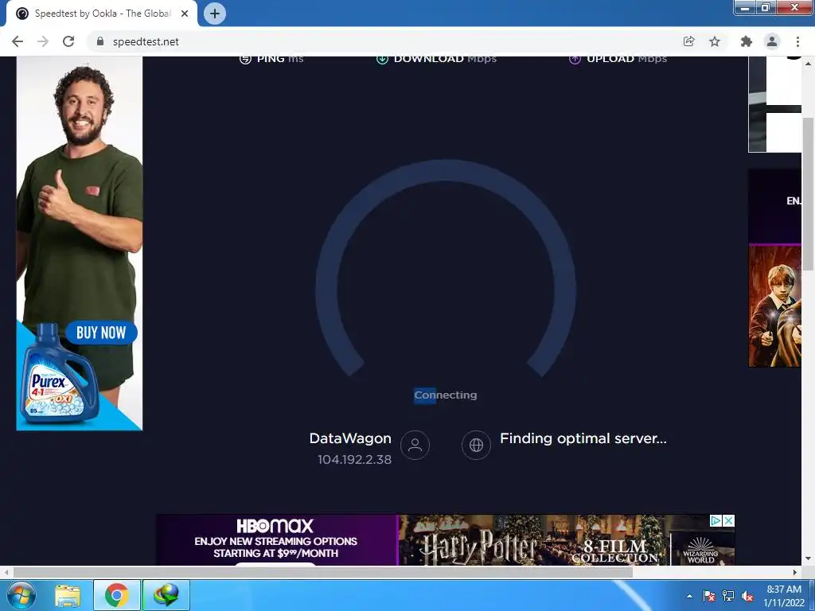815x611 pixels.
Task: Click the horizontal scroll left arrow
Action: click(6, 573)
